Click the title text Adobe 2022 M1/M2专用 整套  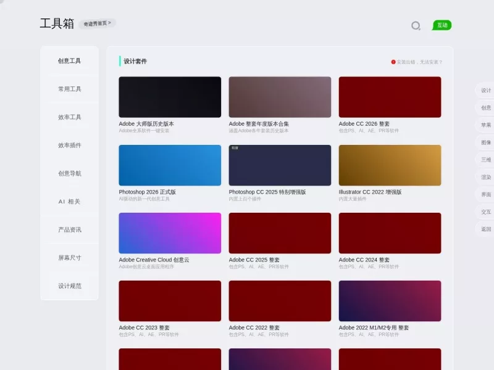pos(374,328)
